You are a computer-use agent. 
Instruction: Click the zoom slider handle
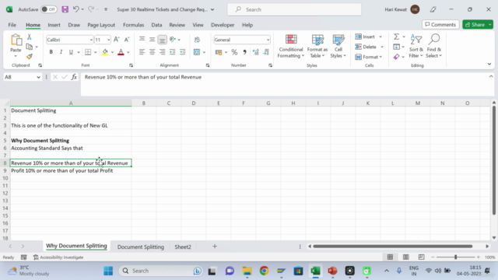pos(455,257)
